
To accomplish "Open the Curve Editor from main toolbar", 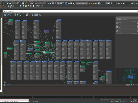I will pos(61,3).
